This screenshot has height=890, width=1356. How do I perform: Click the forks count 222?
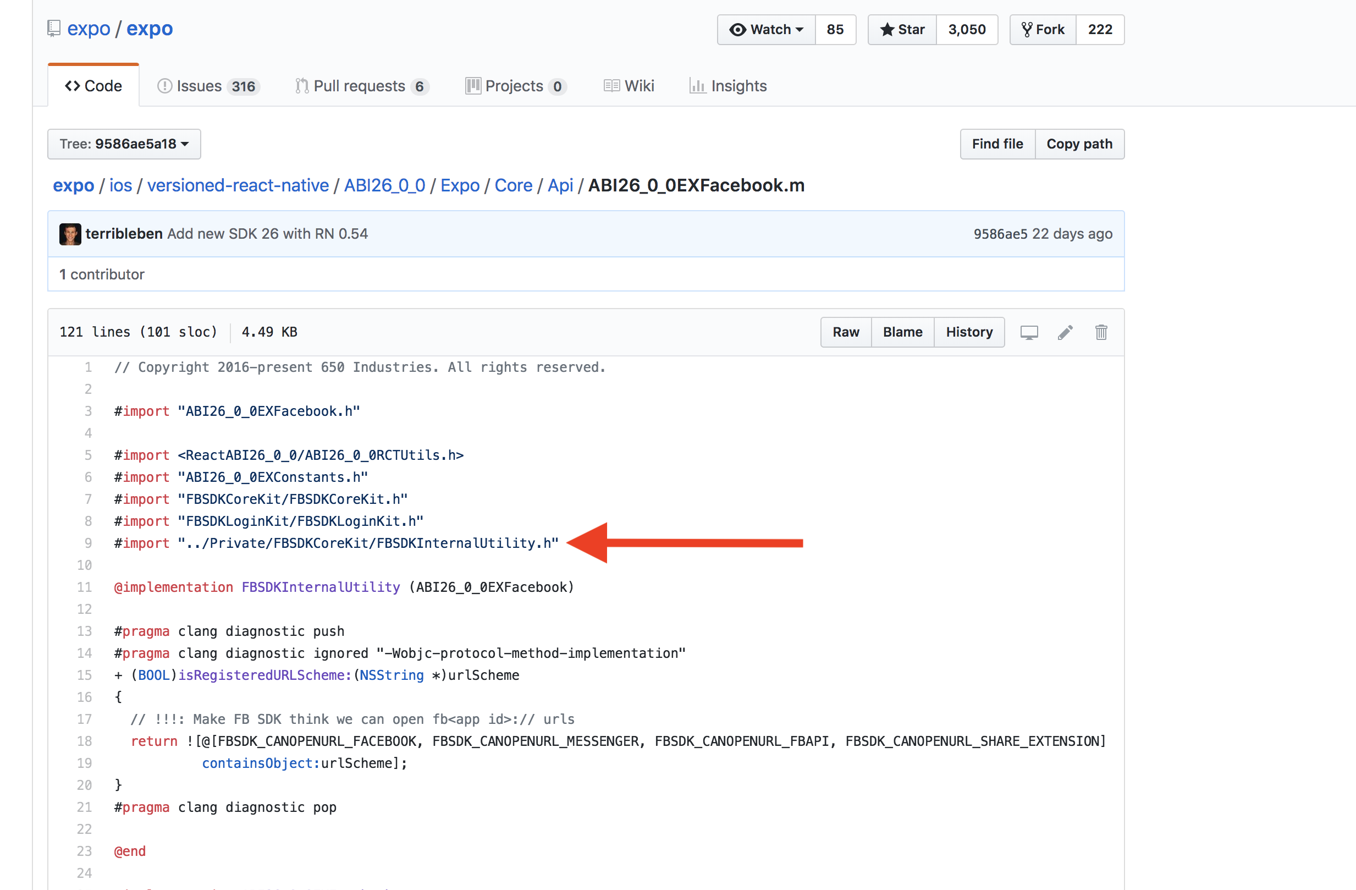pyautogui.click(x=1100, y=30)
